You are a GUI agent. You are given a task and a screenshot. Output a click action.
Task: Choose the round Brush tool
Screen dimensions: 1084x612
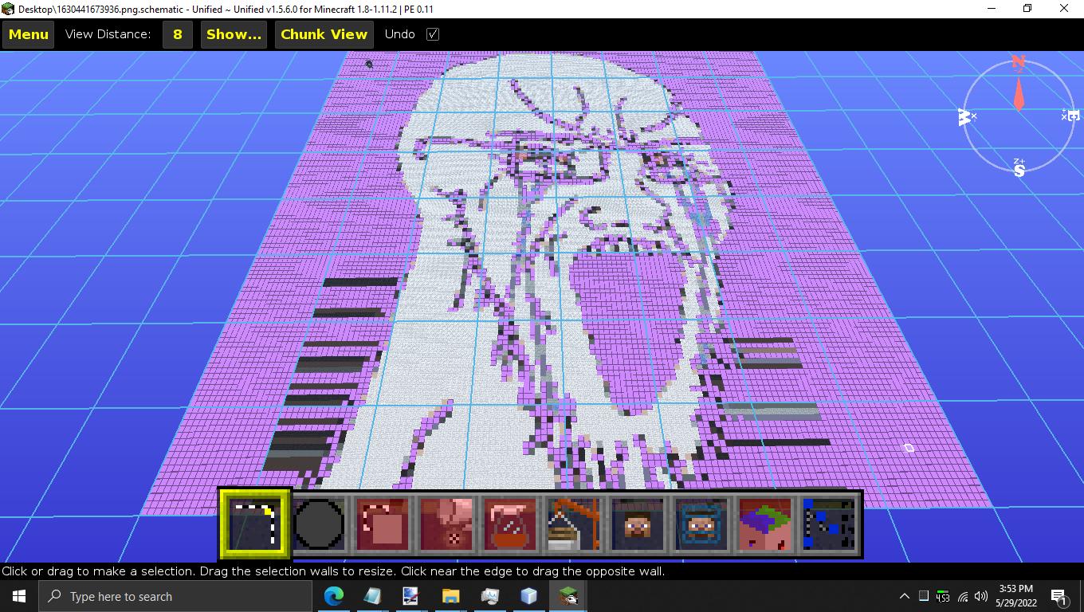pyautogui.click(x=319, y=524)
